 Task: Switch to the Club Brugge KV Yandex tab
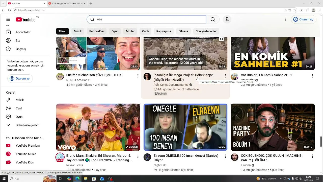pyautogui.click(x=67, y=4)
